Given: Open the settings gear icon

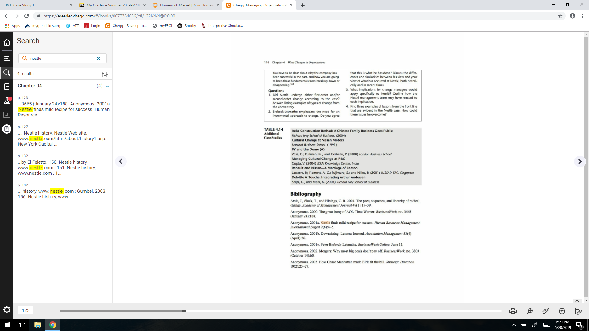Looking at the screenshot, I should 7,310.
